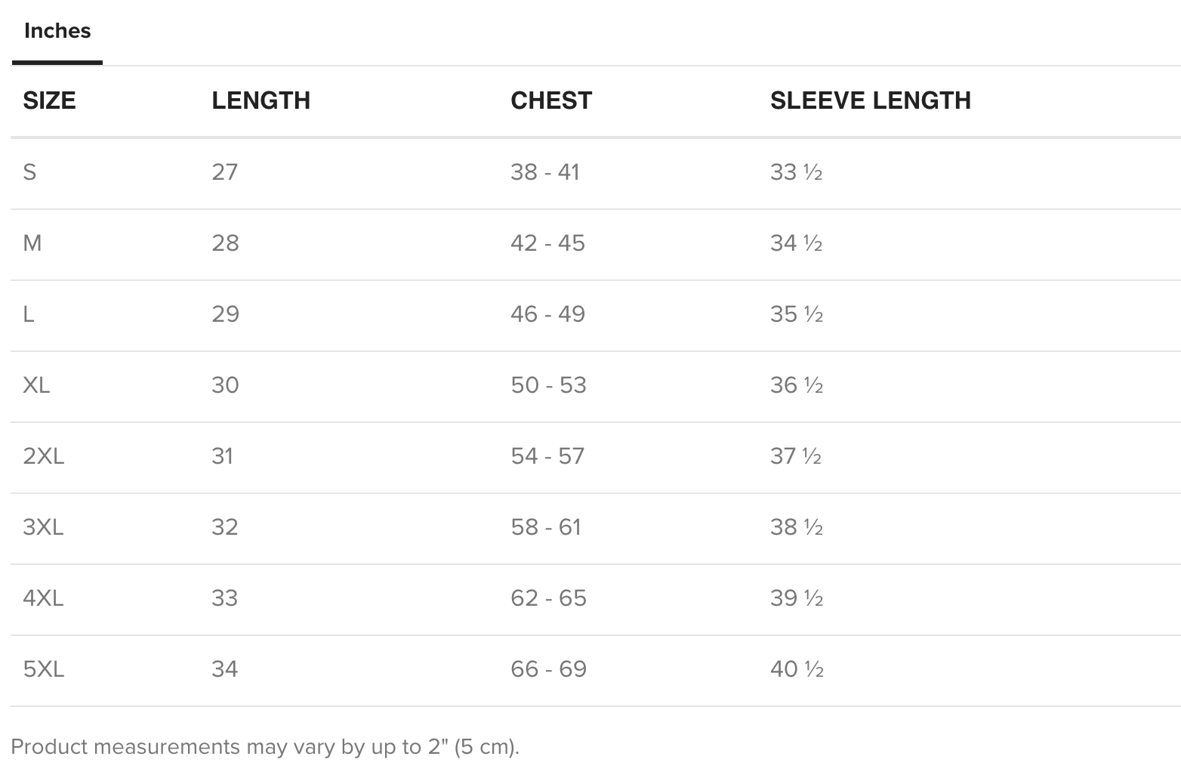Image resolution: width=1181 pixels, height=784 pixels.
Task: Select the M size row label
Action: click(x=32, y=243)
